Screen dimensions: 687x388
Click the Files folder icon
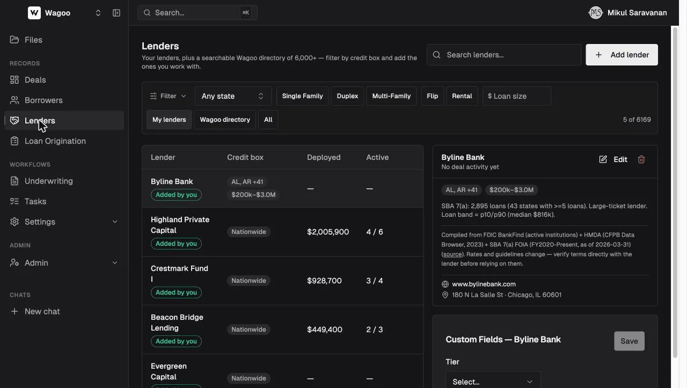[x=14, y=40]
